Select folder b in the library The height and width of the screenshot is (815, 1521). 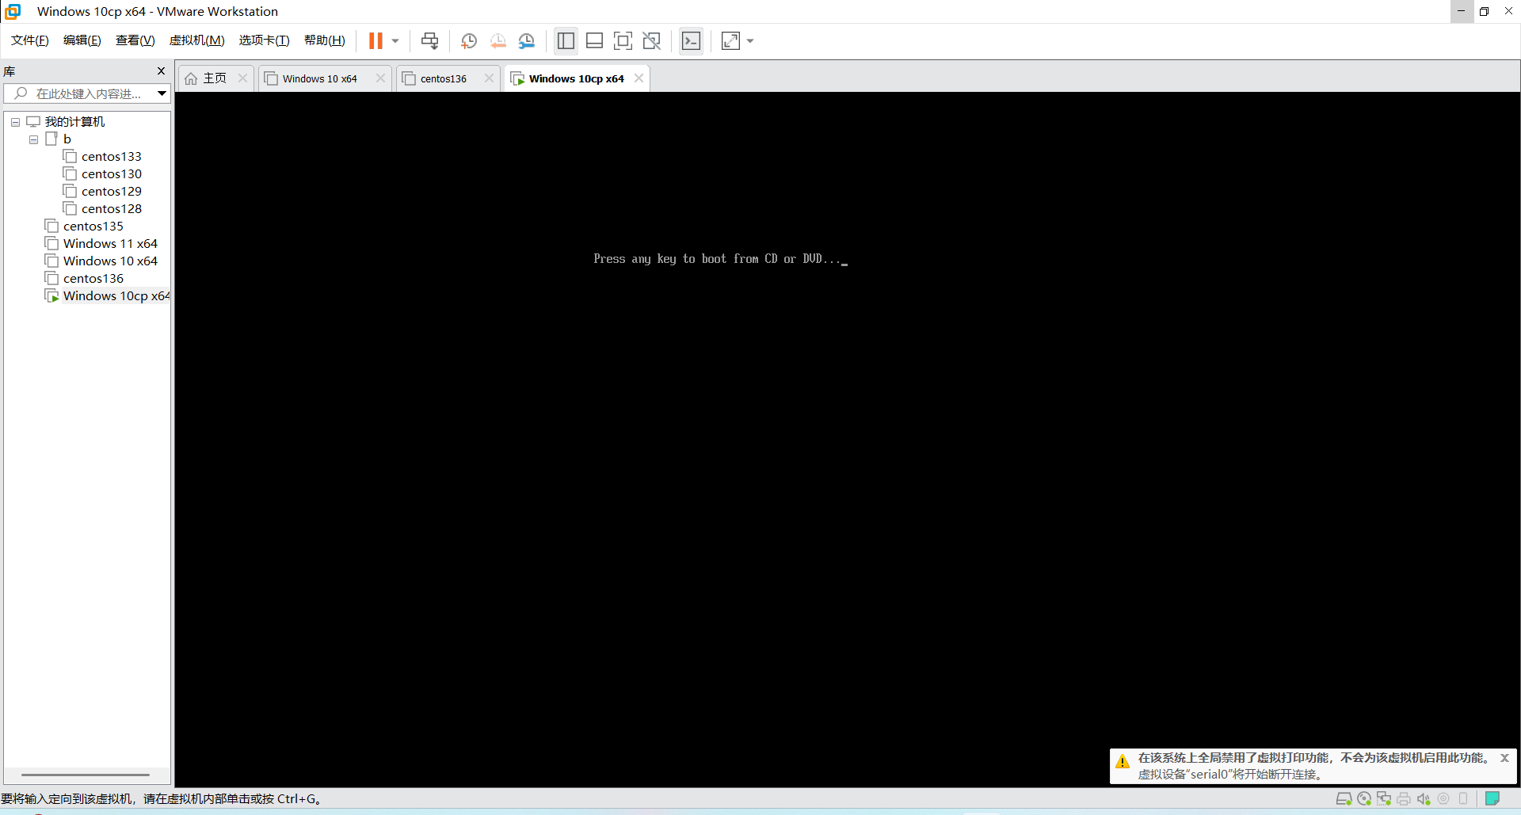coord(67,139)
